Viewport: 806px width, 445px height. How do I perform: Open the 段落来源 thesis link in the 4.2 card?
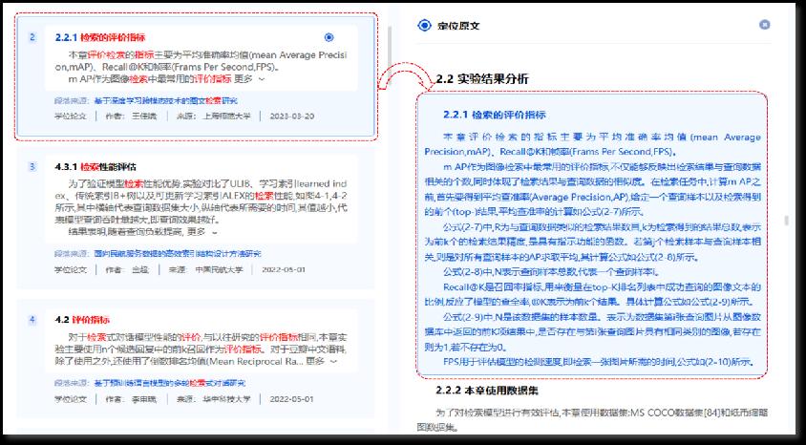click(170, 383)
